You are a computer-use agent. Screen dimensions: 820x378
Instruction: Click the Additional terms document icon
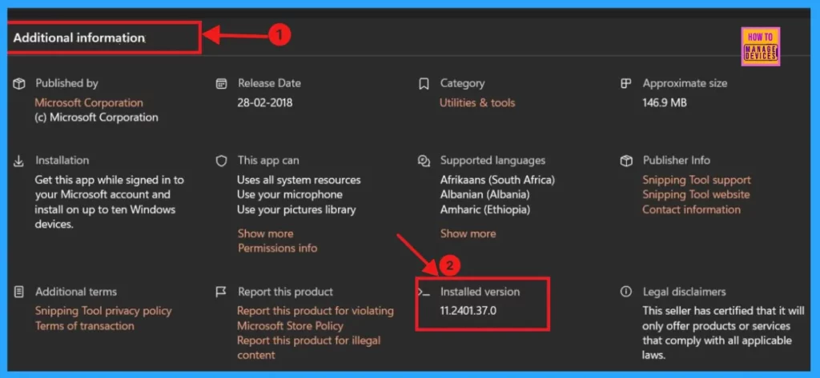pyautogui.click(x=19, y=292)
